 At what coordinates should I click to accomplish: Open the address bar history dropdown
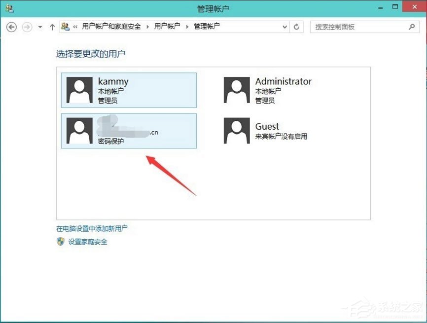285,27
